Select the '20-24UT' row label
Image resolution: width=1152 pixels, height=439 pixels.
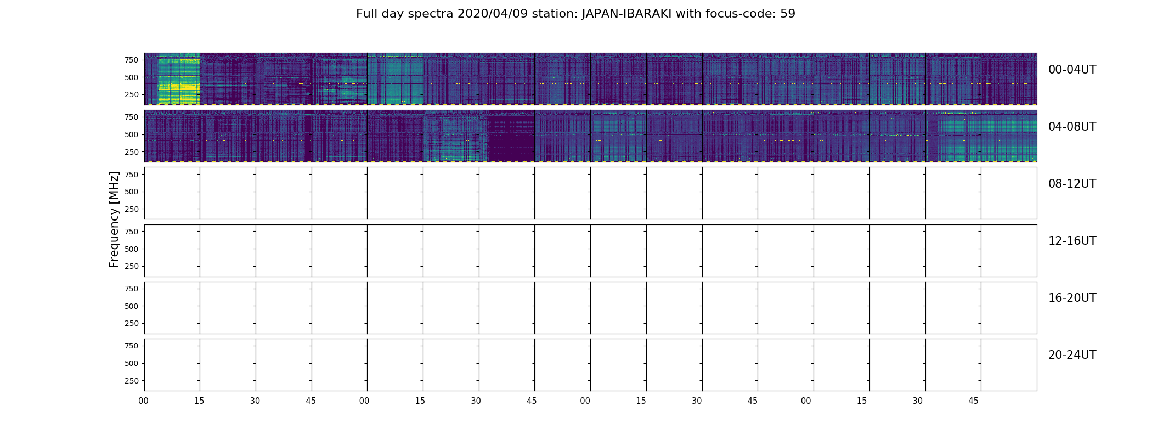click(x=1072, y=355)
